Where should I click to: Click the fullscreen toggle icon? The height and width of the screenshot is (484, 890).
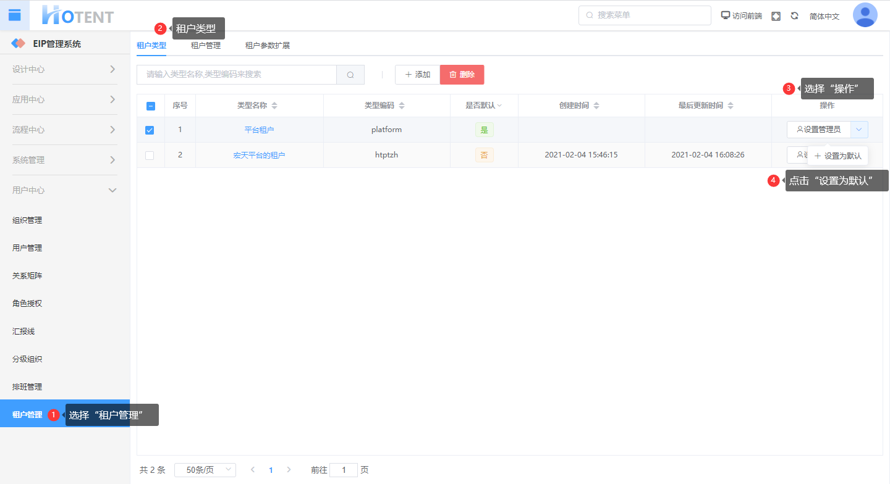coord(776,16)
